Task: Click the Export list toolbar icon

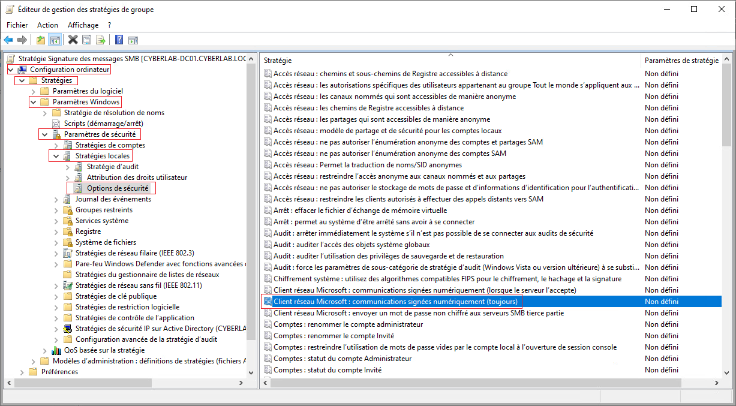Action: 101,40
